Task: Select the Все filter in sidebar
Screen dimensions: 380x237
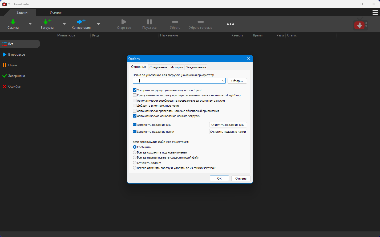Action: click(x=20, y=44)
